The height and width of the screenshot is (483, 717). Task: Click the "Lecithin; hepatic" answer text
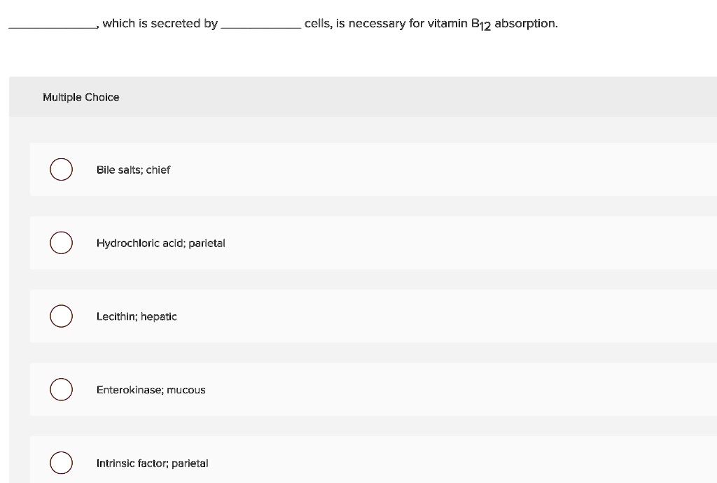(x=137, y=316)
